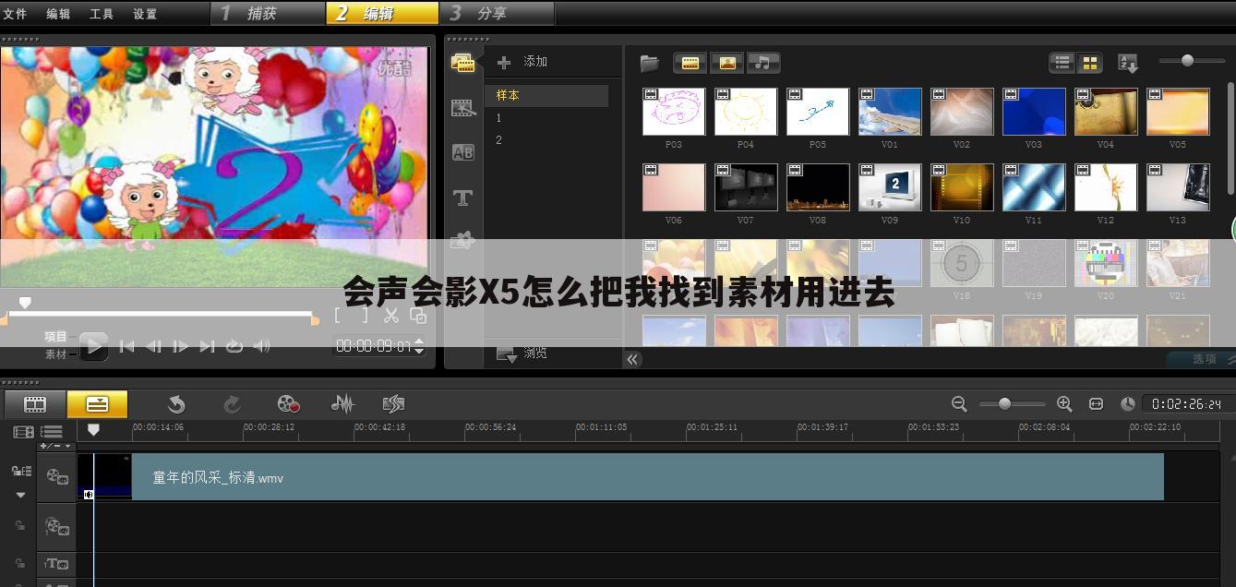
Task: Click the title track icon
Action: [57, 563]
